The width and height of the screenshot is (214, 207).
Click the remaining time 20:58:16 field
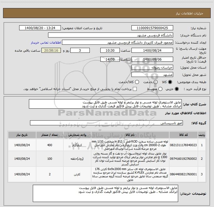coord(51,51)
